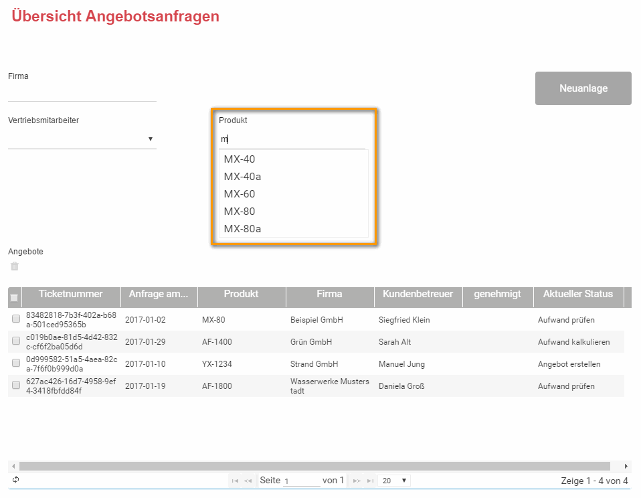Click the left arrow of the horizontal scrollbar

(13, 466)
